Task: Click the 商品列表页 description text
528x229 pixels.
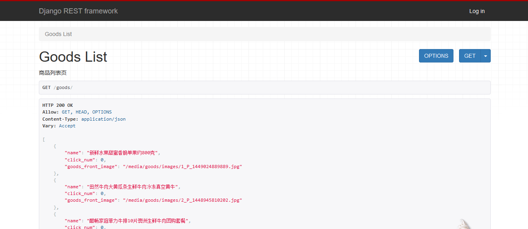Action: tap(53, 73)
